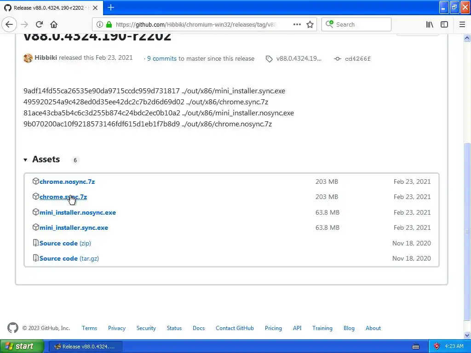Click the commit icon beside cd4266f

pyautogui.click(x=337, y=59)
